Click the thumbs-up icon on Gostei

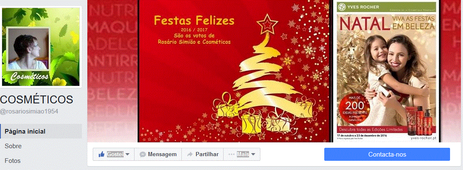click(102, 155)
